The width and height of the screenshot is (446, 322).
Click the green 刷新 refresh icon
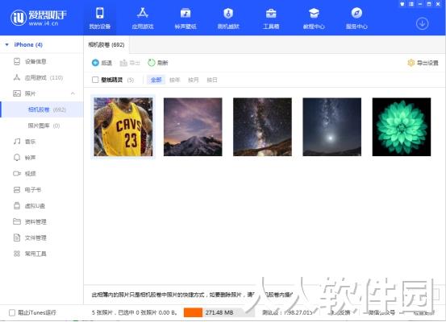pyautogui.click(x=152, y=63)
